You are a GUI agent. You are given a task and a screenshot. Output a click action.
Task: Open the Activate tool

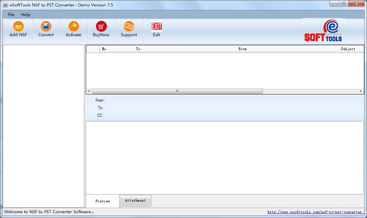click(73, 30)
